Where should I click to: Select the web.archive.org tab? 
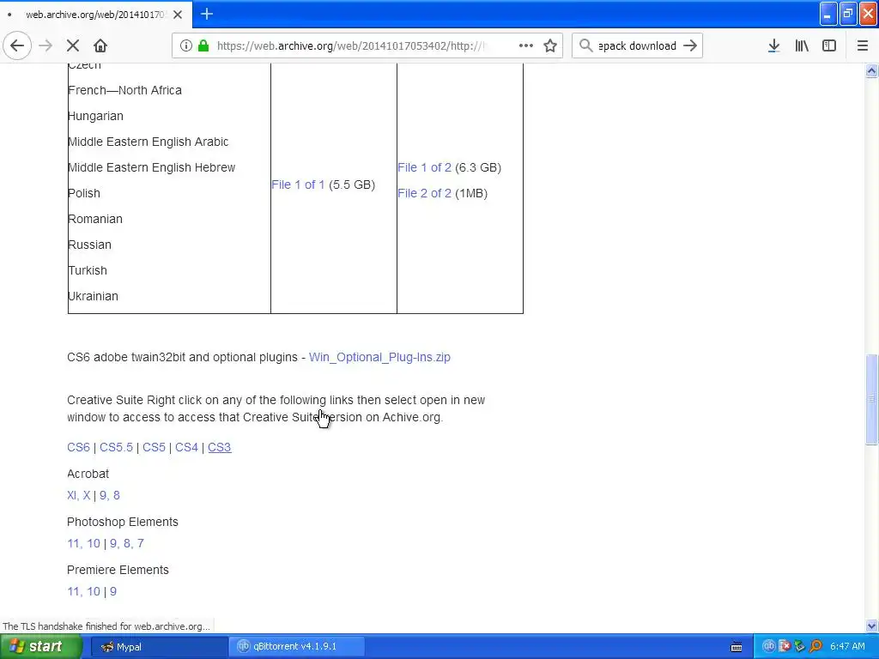(x=96, y=15)
